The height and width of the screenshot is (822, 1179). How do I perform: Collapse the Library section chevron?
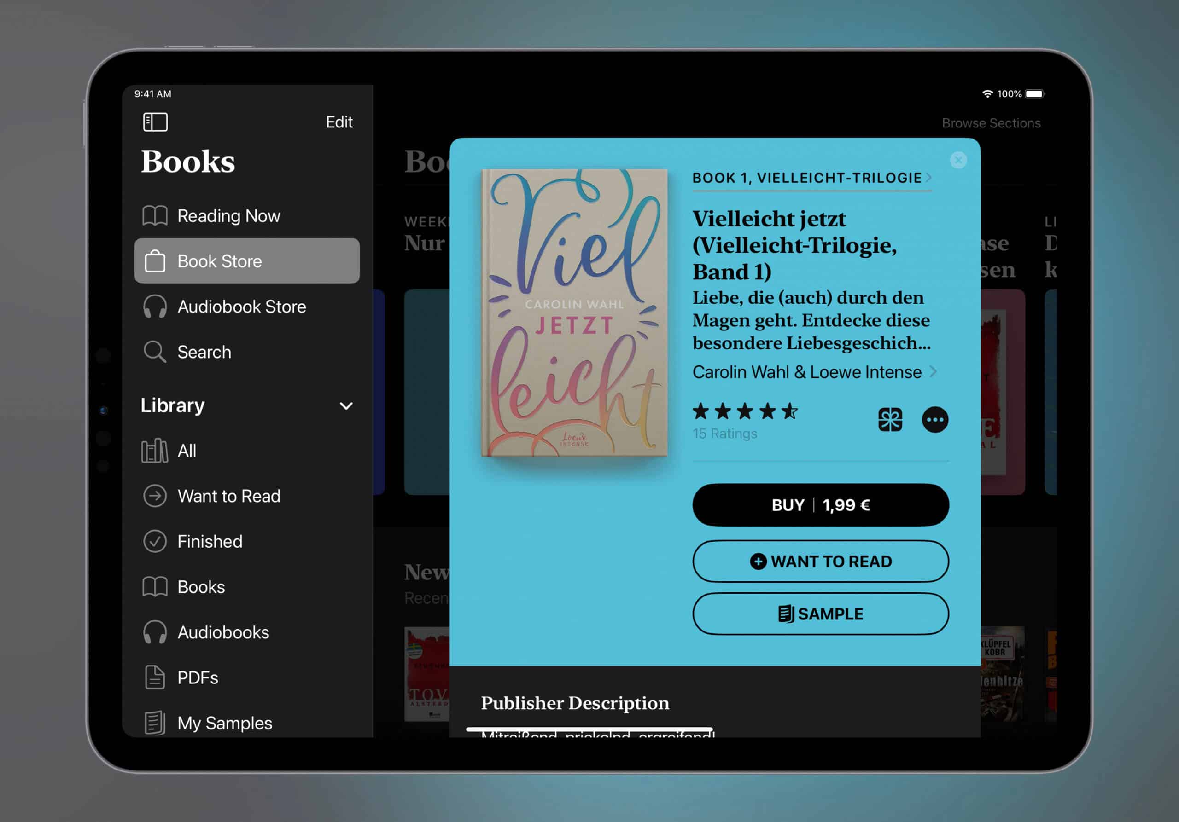(x=347, y=406)
